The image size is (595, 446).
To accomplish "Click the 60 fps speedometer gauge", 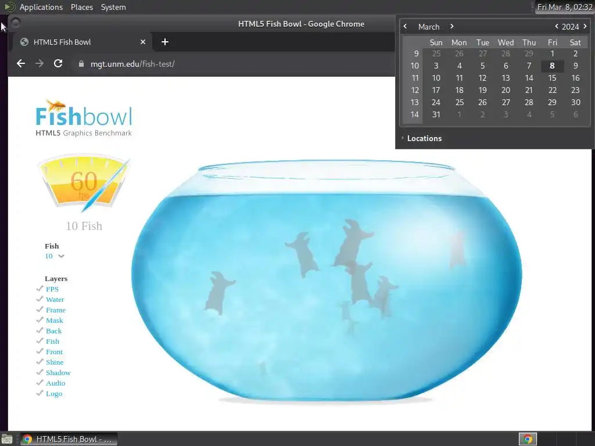I will (84, 184).
